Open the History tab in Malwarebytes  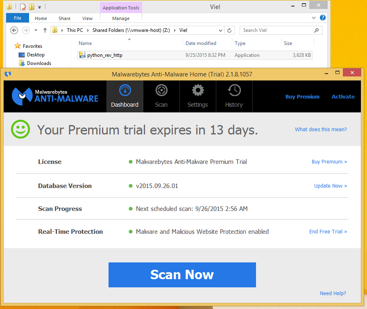point(234,96)
